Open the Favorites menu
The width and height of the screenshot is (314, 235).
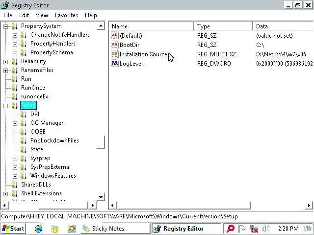click(66, 15)
